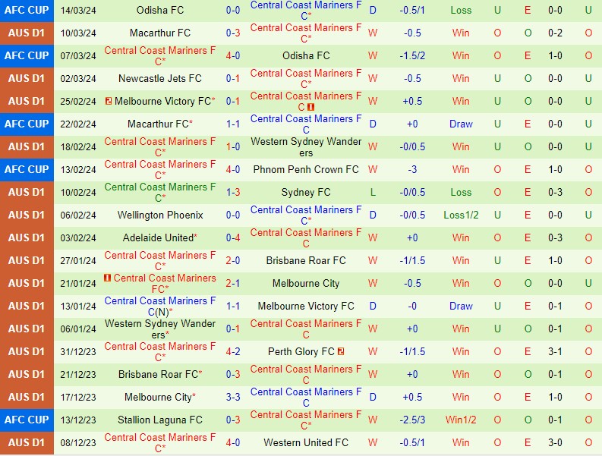This screenshot has width=602, height=456.
Task: Click Loss1/2 result on Wellington Phoenix row
Action: pyautogui.click(x=461, y=215)
